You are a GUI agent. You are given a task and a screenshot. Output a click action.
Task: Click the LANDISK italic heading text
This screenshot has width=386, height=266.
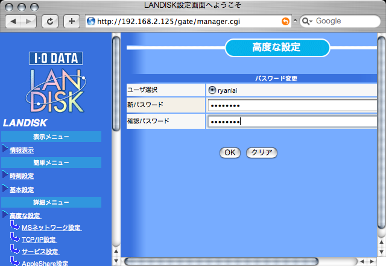[25, 123]
